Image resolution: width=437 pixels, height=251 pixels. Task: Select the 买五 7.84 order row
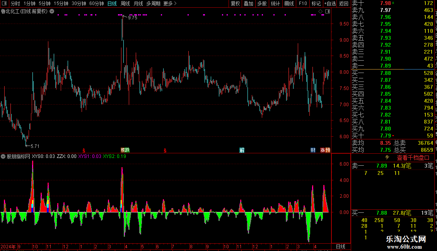393,101
